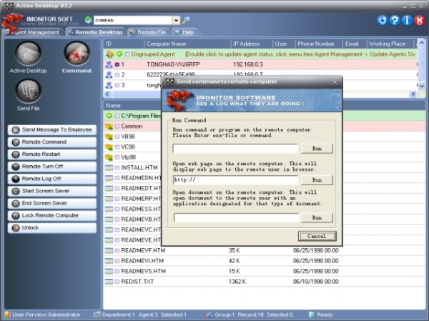Screen dimensions: 429x321
Task: Tick the checkbox beside Common folder
Action: pyautogui.click(x=117, y=126)
